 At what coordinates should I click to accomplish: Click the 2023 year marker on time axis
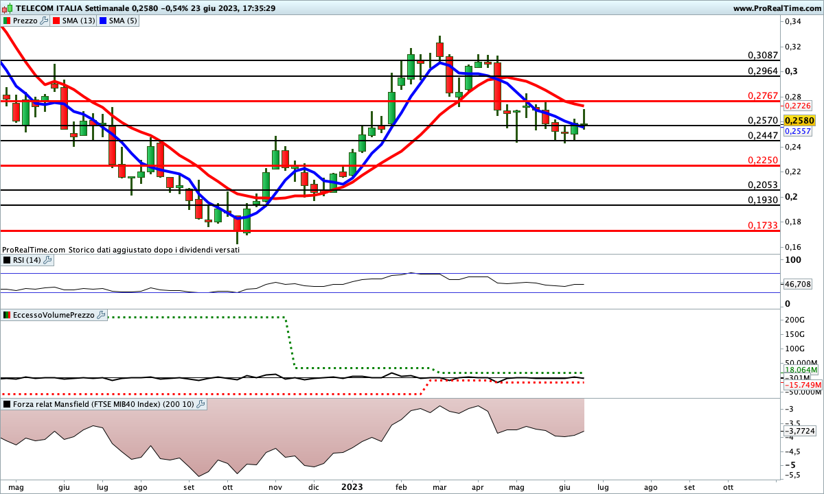[352, 487]
